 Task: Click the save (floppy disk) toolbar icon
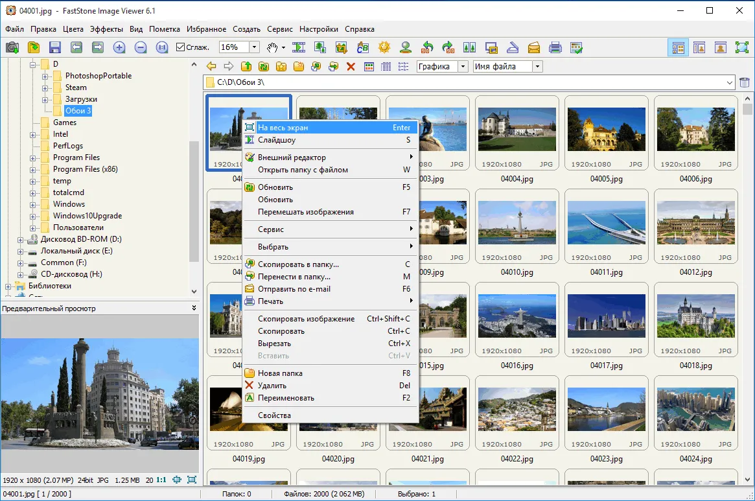click(x=55, y=47)
